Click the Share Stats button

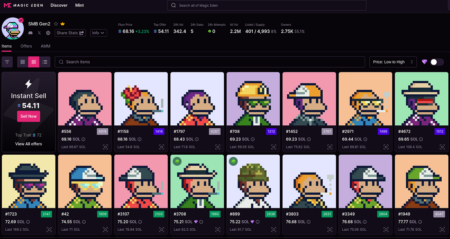pos(70,33)
